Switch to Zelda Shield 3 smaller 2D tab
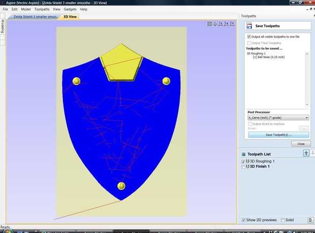The height and width of the screenshot is (233, 315). tap(35, 17)
